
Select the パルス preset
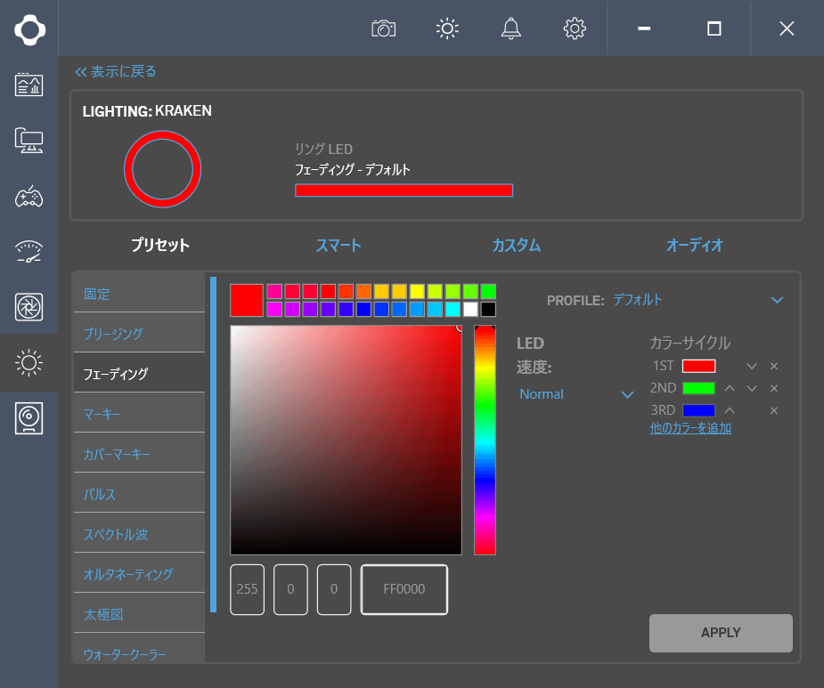click(139, 493)
